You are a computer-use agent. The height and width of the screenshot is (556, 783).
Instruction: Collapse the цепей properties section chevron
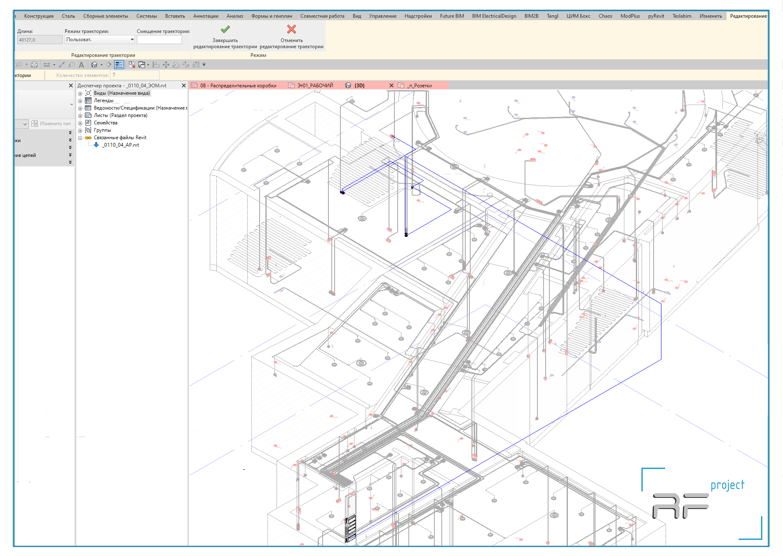point(70,155)
